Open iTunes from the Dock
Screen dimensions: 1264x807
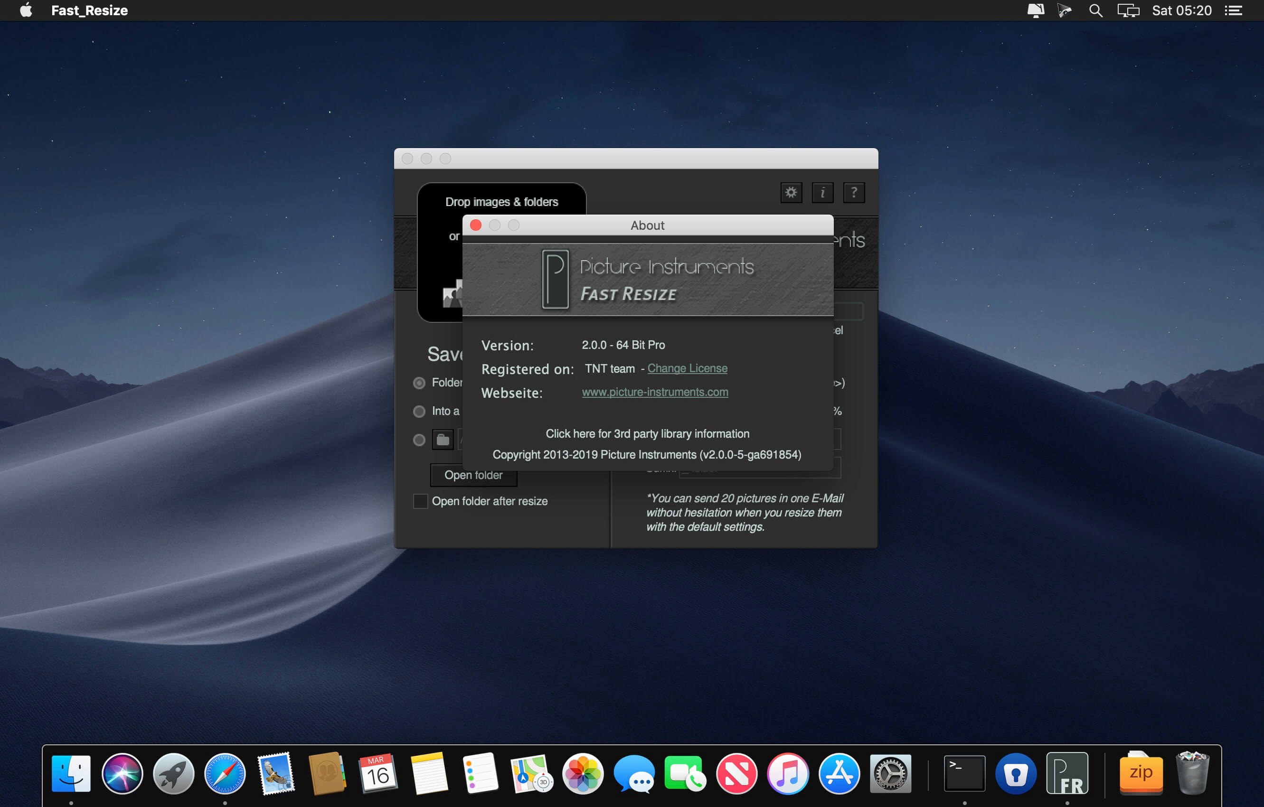click(787, 773)
